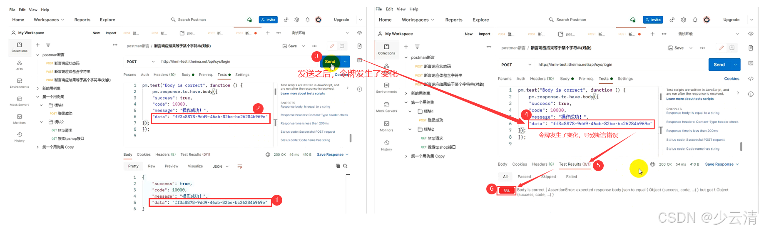Click the search icon in left response panel
The image size is (759, 231).
(x=345, y=166)
